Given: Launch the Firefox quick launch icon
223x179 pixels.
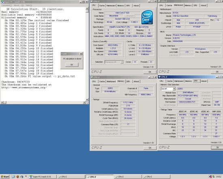Looking at the screenshot, I should click(17, 177).
